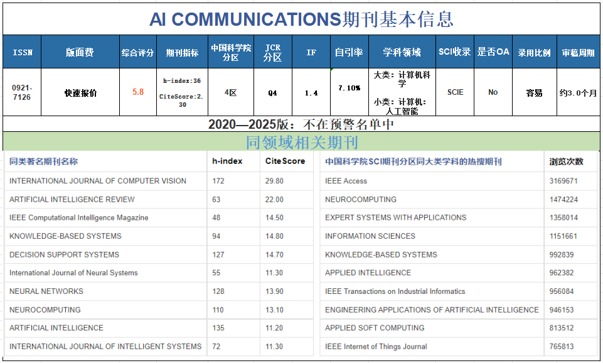The width and height of the screenshot is (603, 363).
Task: Select the 小类:计算机:人工智能 text
Action: [401, 107]
